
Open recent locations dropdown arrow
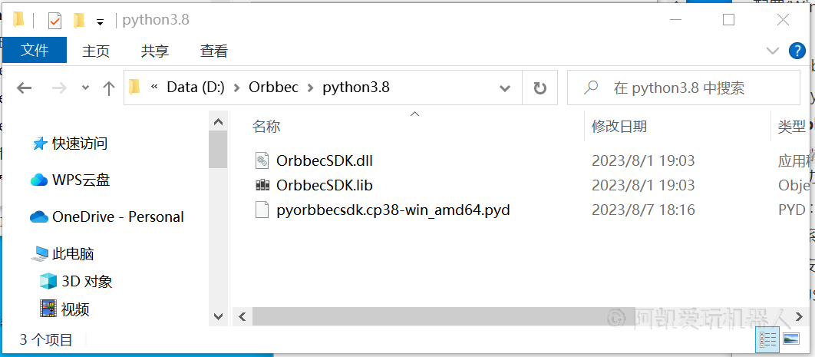click(x=86, y=88)
